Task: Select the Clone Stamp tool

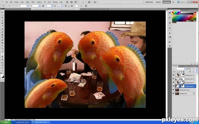Action: coord(2,35)
